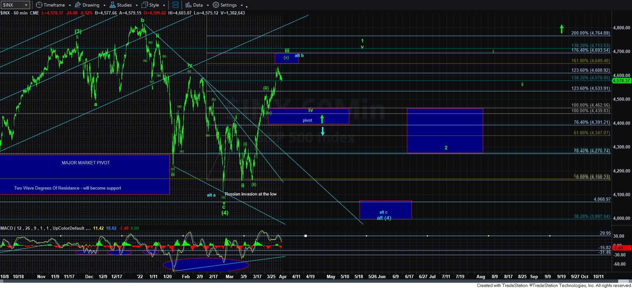
Task: Select the 29.95 MACD level label
Action: point(605,233)
